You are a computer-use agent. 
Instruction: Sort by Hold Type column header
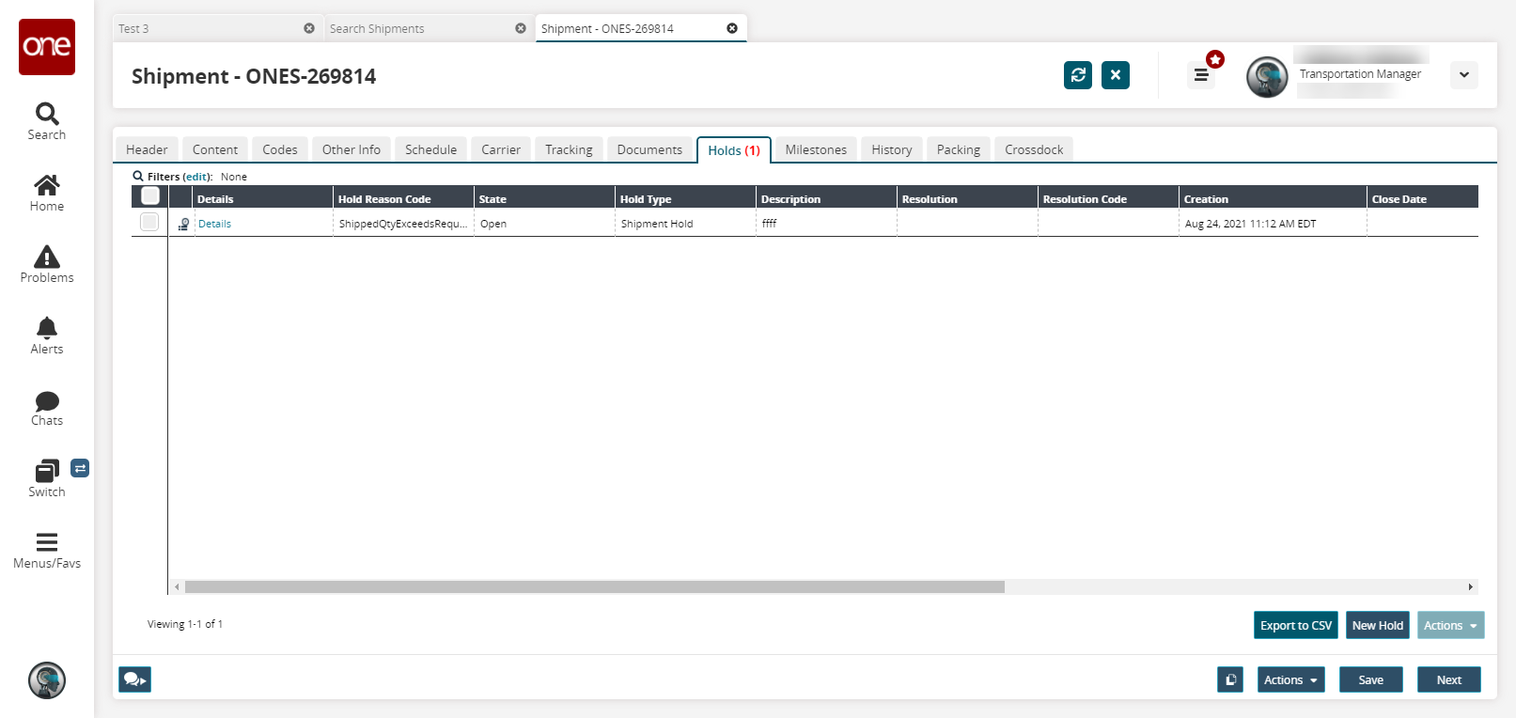pyautogui.click(x=685, y=198)
